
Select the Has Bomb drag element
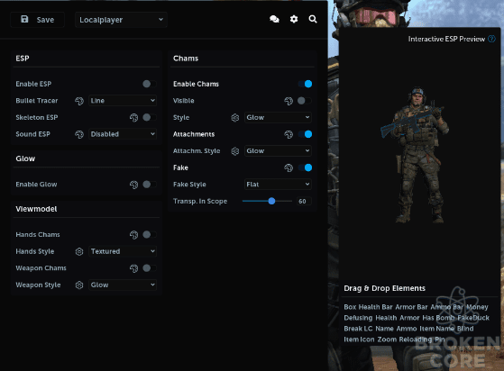[438, 318]
